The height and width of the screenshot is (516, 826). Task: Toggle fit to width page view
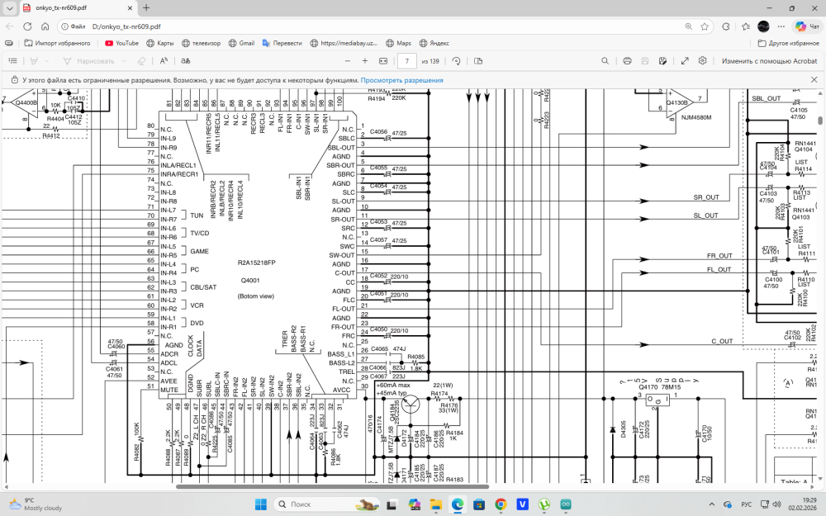click(383, 61)
